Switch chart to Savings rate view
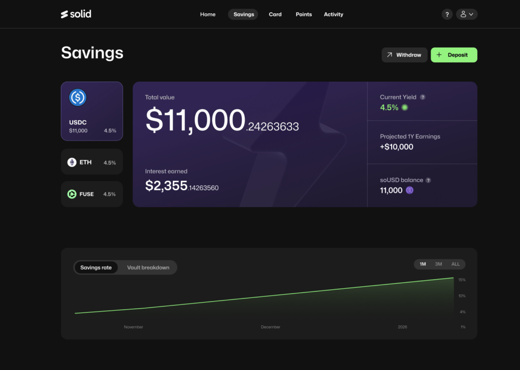The height and width of the screenshot is (370, 520). [96, 267]
